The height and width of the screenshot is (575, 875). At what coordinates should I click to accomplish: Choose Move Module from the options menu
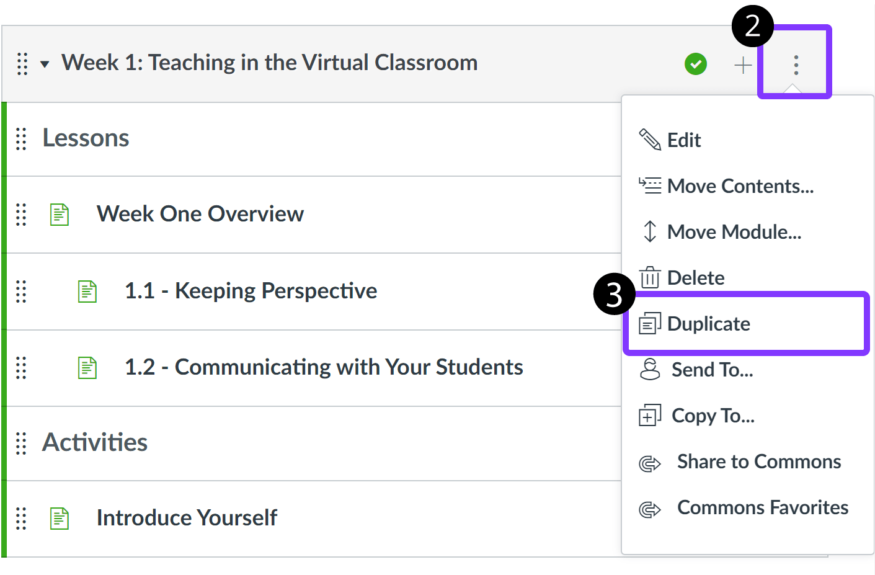(733, 231)
